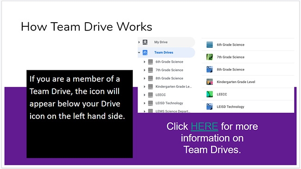Select Kindergarten Grade Le... in sidebar tree

[174, 86]
